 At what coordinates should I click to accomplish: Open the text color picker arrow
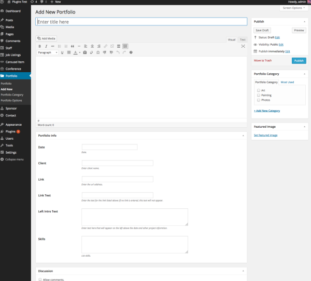click(80, 52)
